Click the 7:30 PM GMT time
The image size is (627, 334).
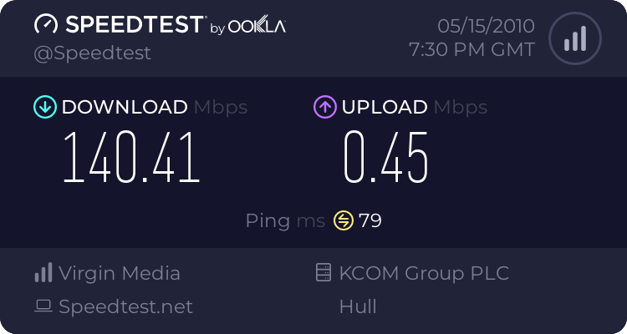(471, 49)
